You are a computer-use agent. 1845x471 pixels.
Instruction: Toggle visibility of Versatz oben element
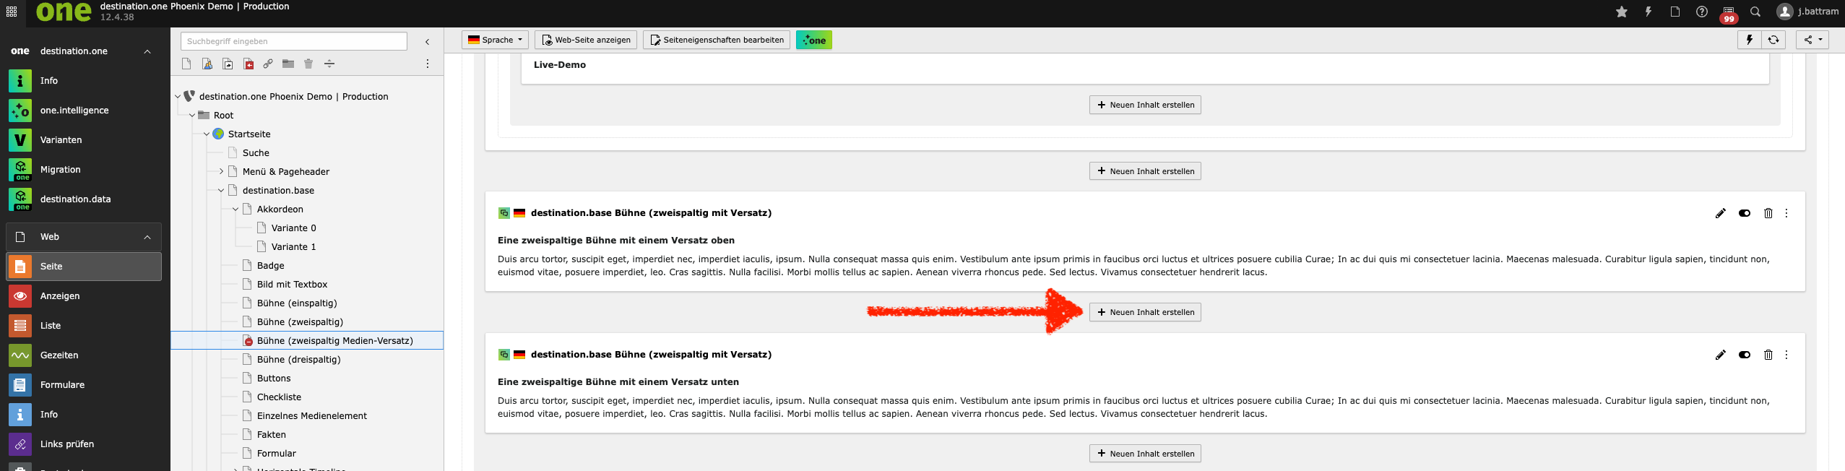[x=1744, y=213]
